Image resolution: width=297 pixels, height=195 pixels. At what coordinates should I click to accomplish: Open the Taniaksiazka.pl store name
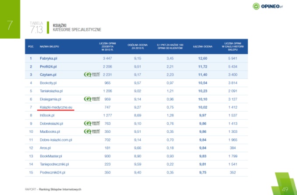coord(51,91)
